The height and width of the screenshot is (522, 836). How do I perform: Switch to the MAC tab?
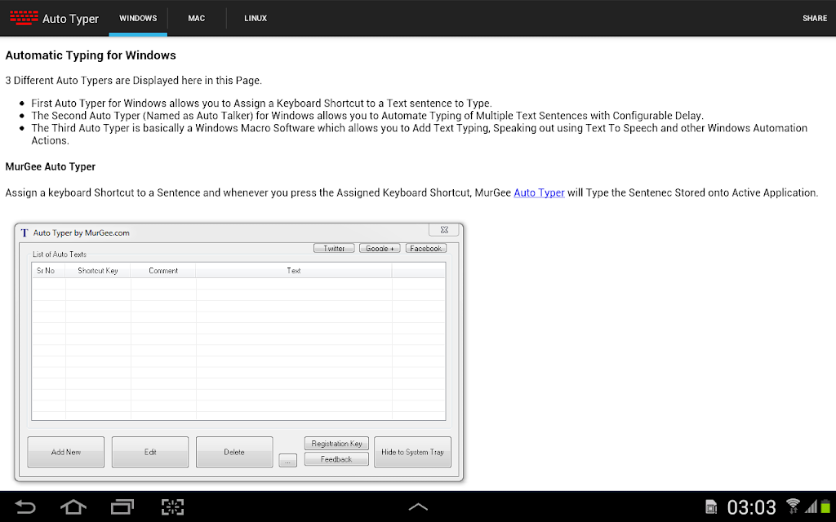click(196, 18)
